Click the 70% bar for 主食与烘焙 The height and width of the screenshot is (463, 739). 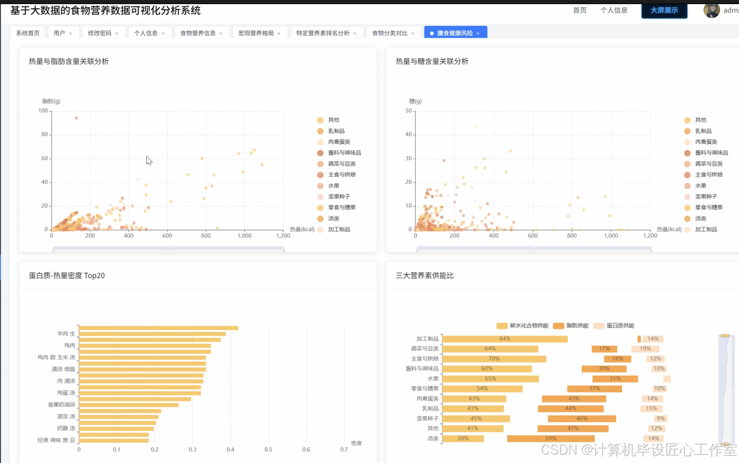click(x=494, y=359)
